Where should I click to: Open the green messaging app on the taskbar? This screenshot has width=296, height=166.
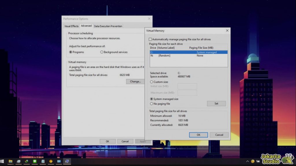35,162
